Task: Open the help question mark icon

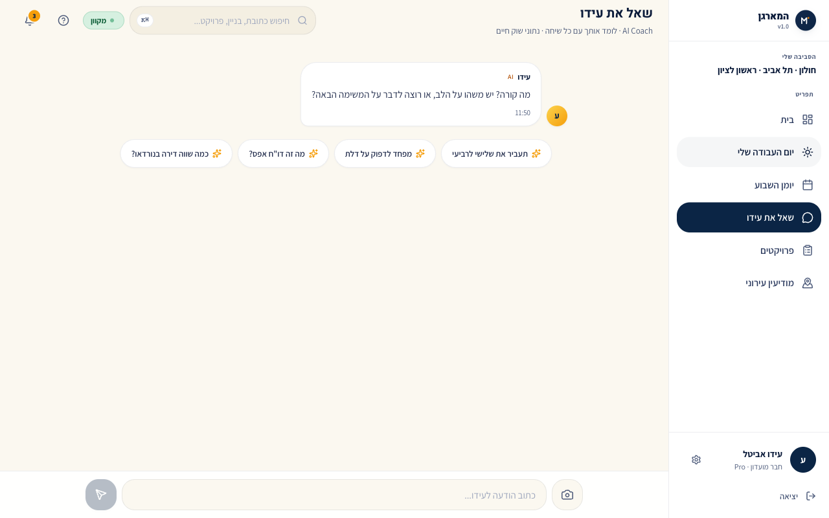Action: click(63, 20)
